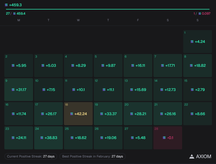Click the Solana icon next to +38.83
Image resolution: width=216 pixels, height=164 pixels.
pyautogui.click(x=42, y=138)
